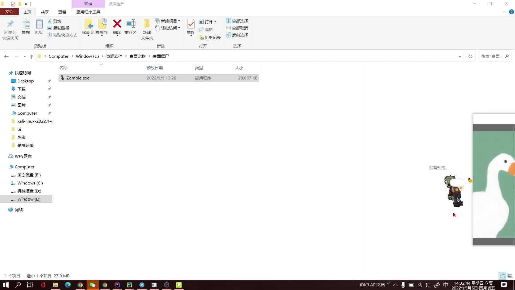Open the View ribbon tab
The image size is (515, 290).
62,12
